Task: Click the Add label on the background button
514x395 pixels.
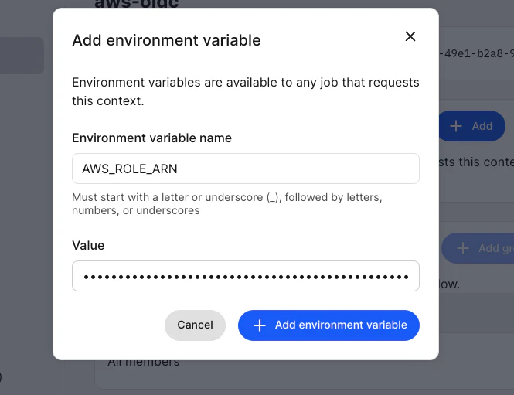Action: click(482, 126)
